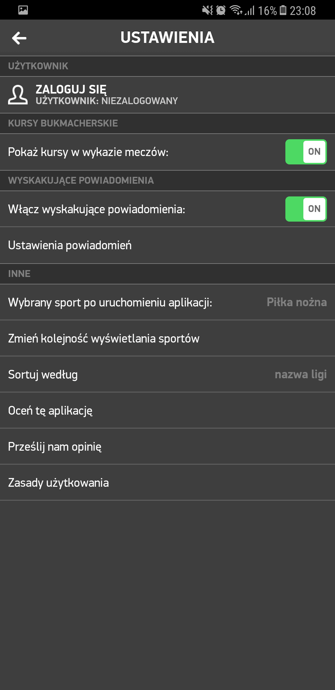Tap the Ustawienia page title
Viewport: 335px width, 690px height.
[167, 38]
